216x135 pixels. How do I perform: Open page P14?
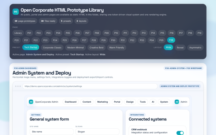point(153,33)
